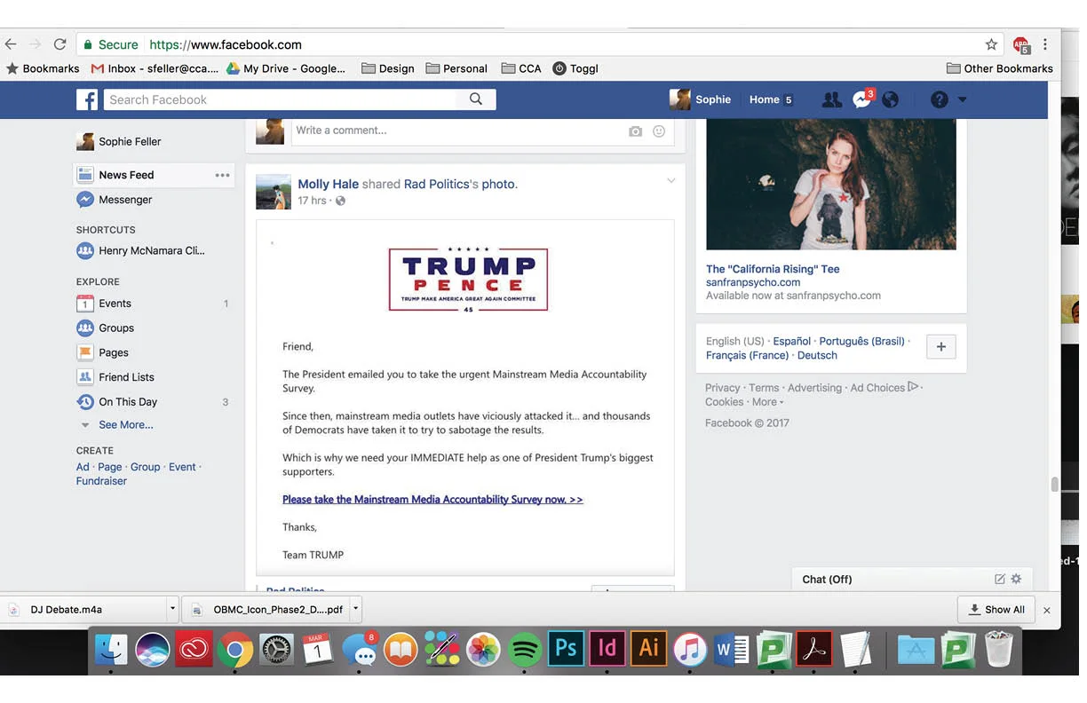The image size is (1087, 703).
Task: Open chat settings gear icon
Action: (x=1016, y=579)
